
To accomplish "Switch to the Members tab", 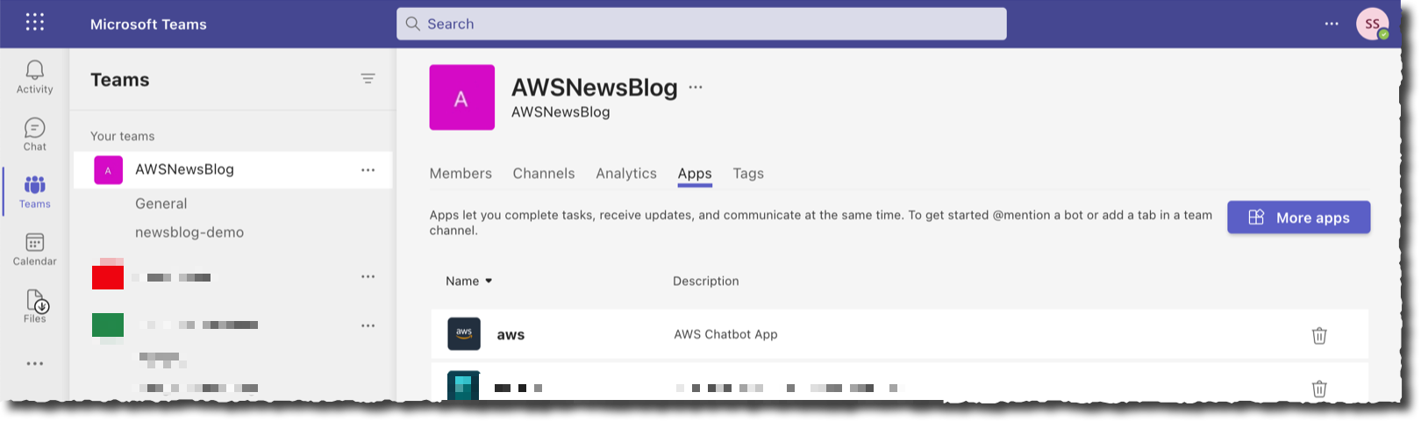I will click(x=461, y=174).
